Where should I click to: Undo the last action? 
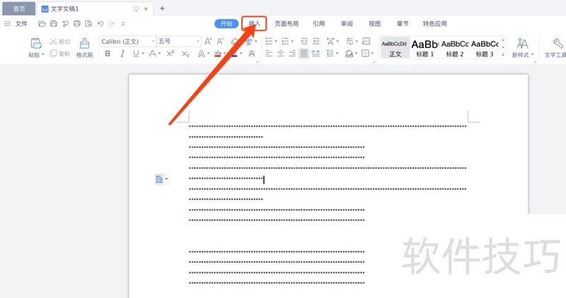100,24
